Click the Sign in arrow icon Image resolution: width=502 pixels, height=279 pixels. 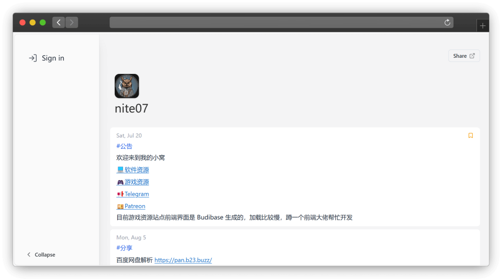coord(33,58)
